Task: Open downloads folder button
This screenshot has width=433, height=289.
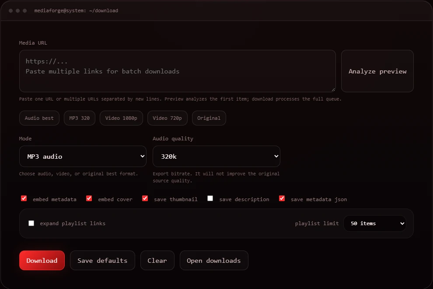Action: pyautogui.click(x=214, y=260)
